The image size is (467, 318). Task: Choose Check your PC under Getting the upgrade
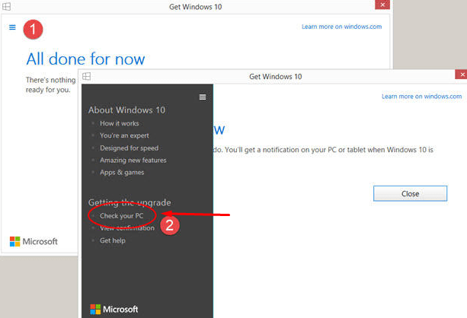coord(122,216)
